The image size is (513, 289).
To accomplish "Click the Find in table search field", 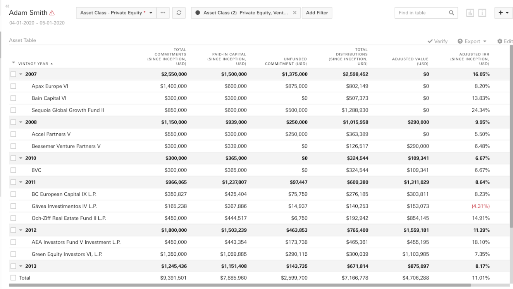I will click(420, 13).
